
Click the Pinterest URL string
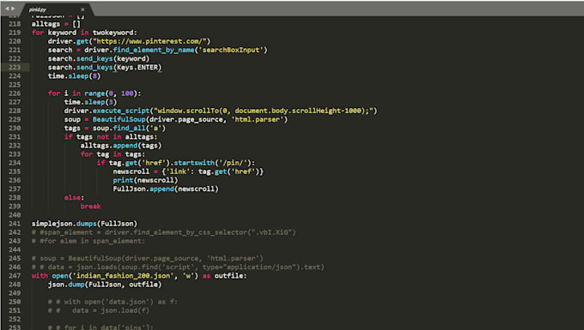pos(149,41)
